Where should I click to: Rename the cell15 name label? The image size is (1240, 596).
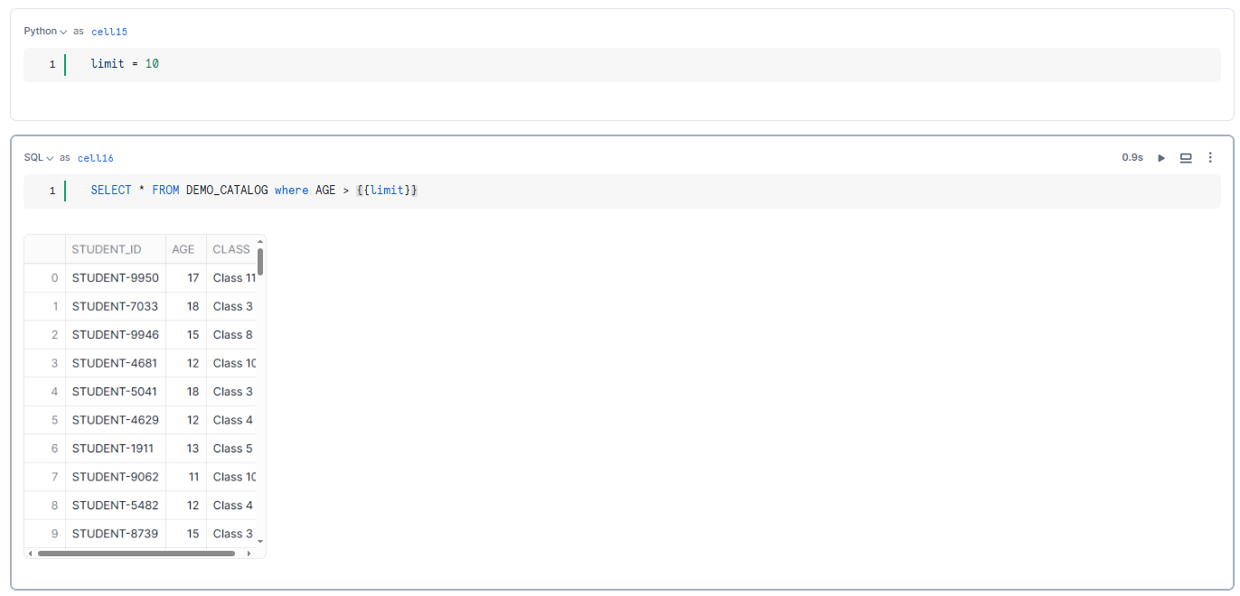coord(109,31)
